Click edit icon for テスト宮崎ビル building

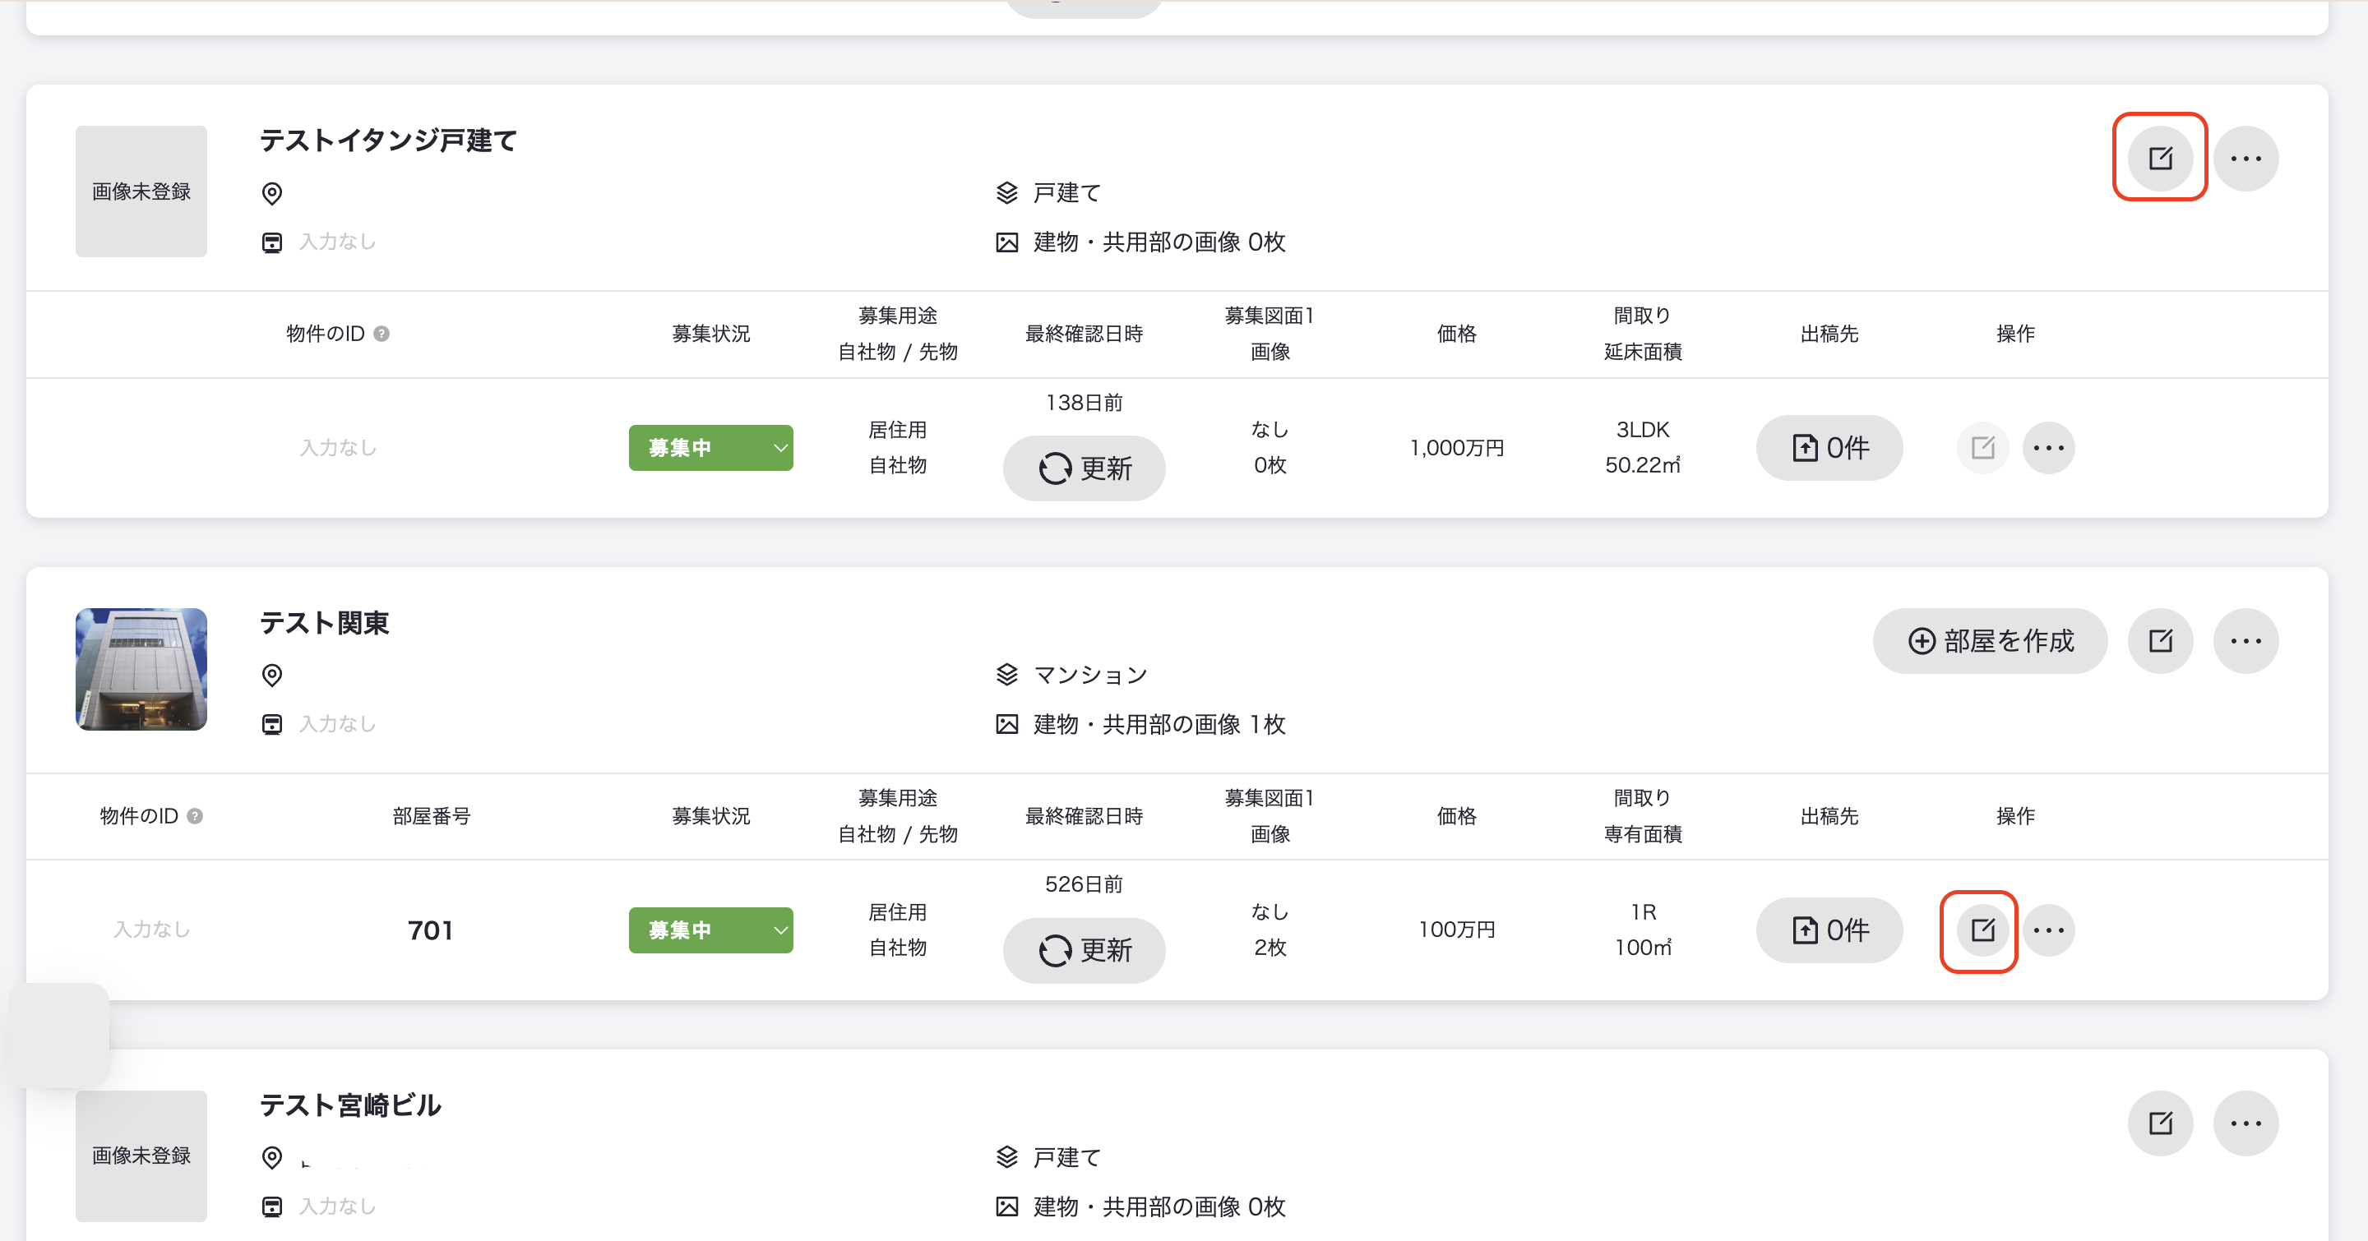coord(2159,1123)
